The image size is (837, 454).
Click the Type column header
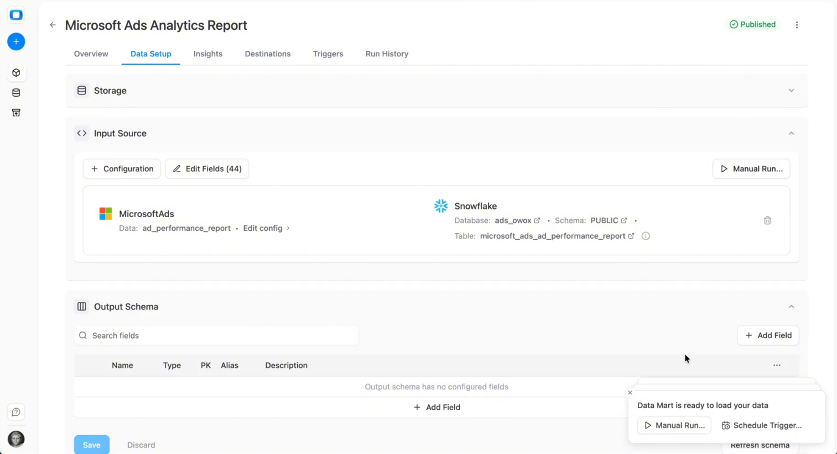pos(172,365)
